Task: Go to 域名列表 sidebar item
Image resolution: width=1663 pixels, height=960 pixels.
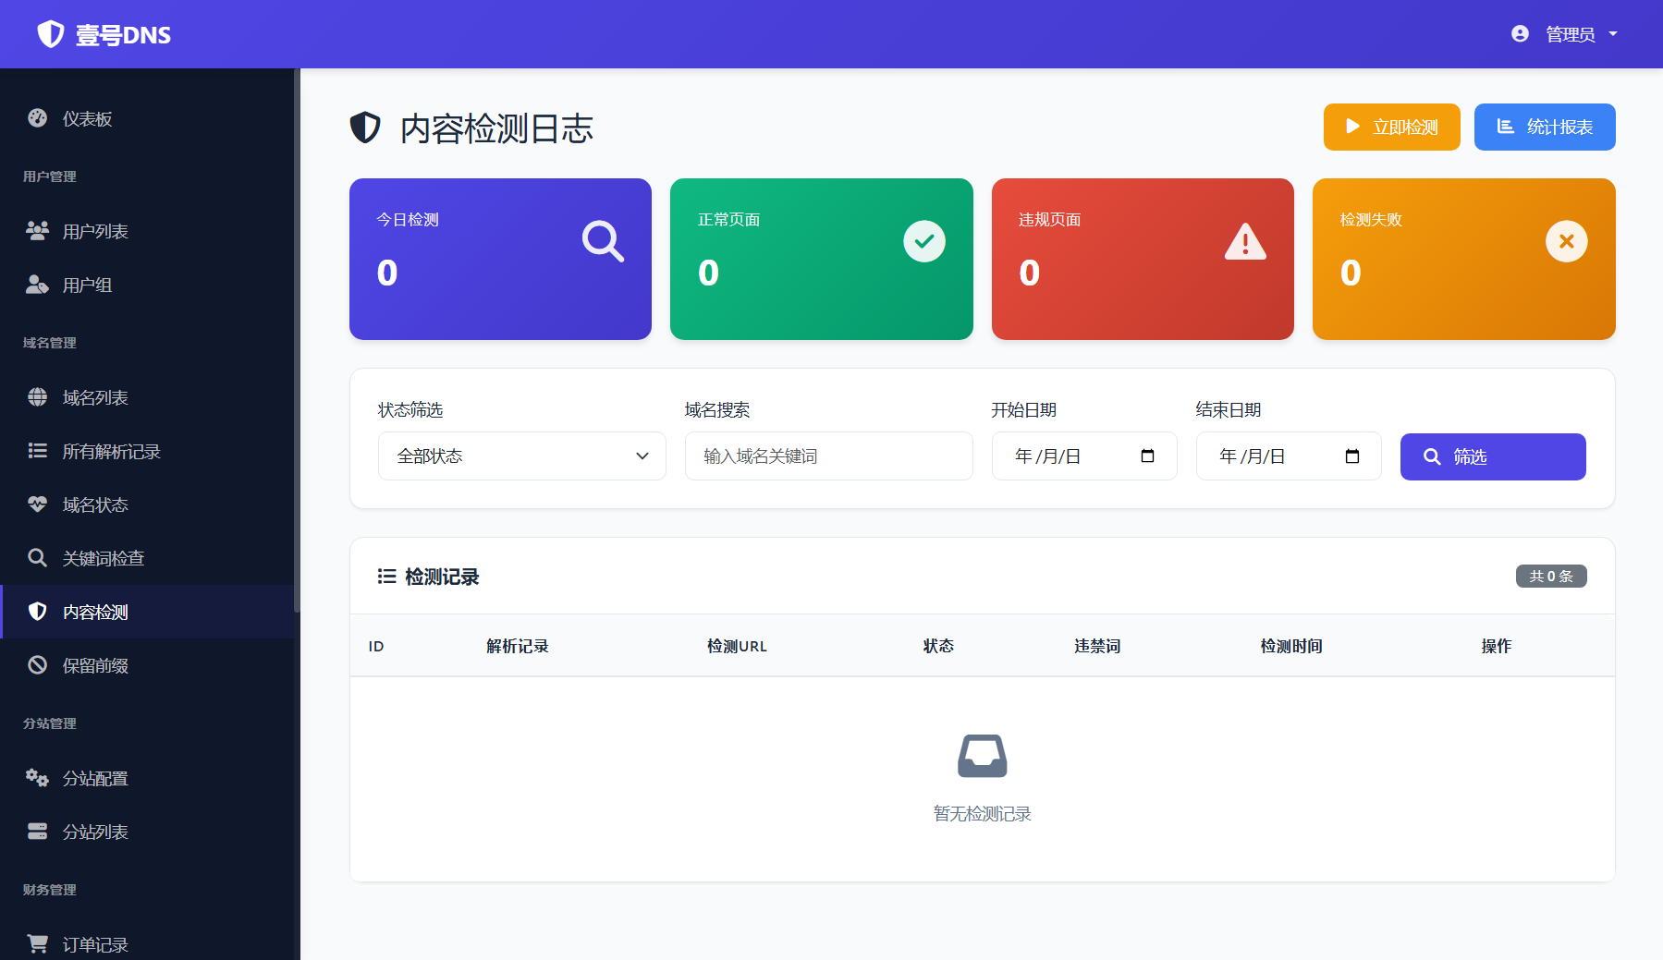Action: [94, 397]
